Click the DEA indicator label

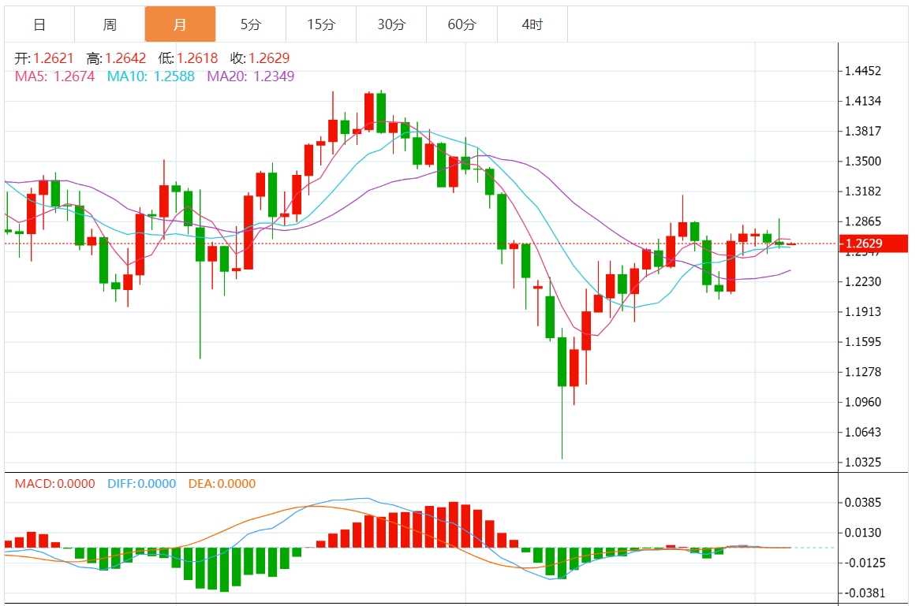[222, 484]
